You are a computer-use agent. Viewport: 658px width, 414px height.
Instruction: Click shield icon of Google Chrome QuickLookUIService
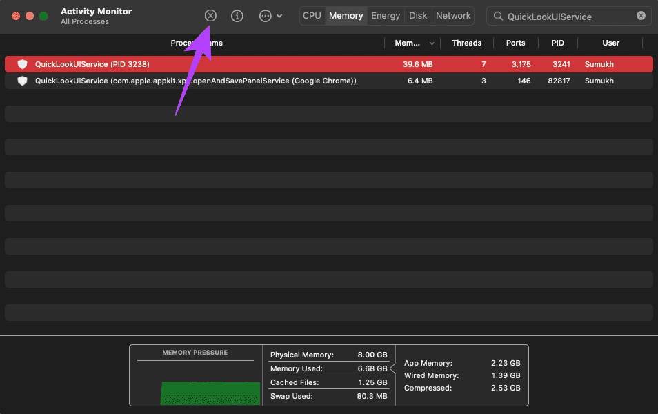[22, 81]
